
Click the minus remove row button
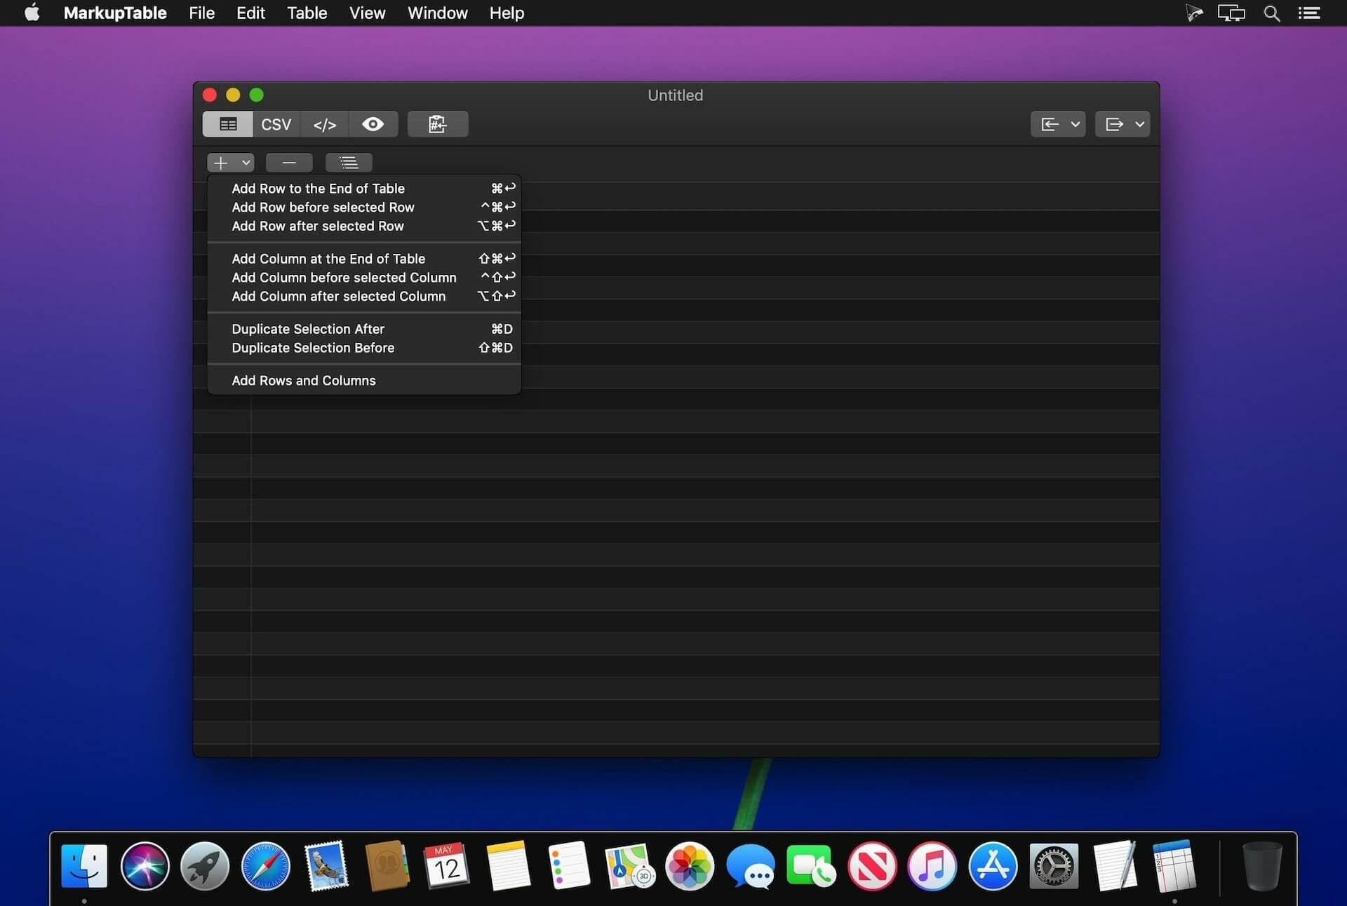(289, 163)
